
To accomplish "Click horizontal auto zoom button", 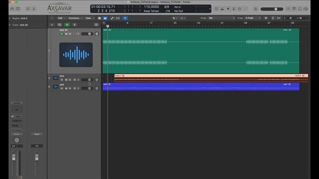I will pyautogui.click(x=279, y=18).
